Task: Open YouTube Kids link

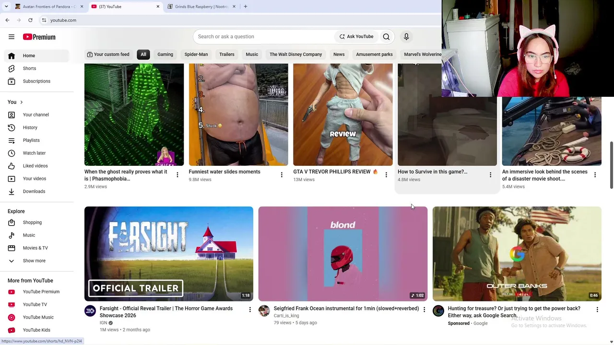Action: click(x=37, y=330)
